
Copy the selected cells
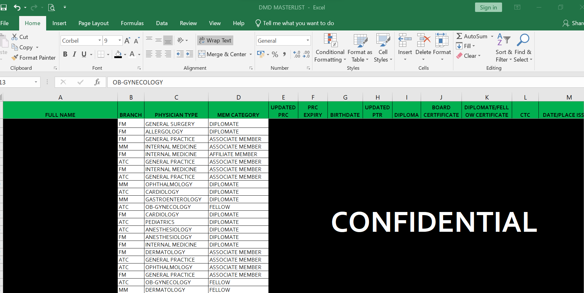[22, 47]
